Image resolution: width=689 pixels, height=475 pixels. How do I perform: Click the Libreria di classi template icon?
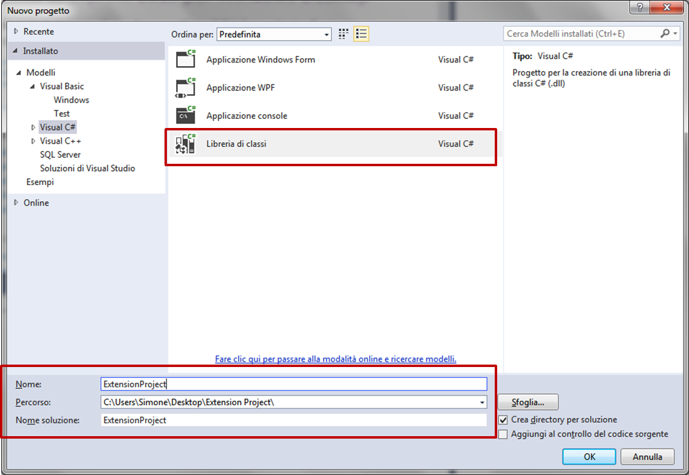[x=185, y=144]
